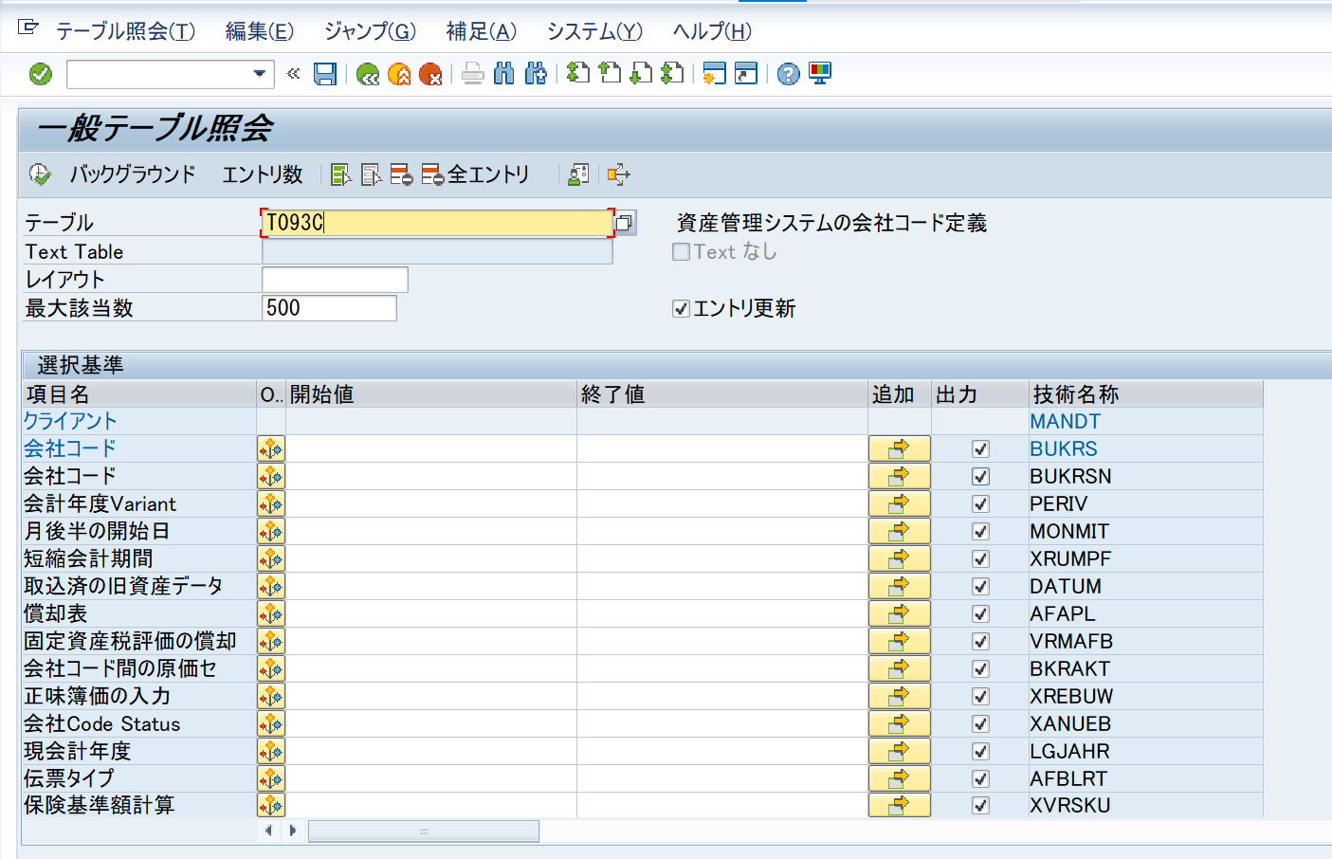Uncheck output checkbox for MONMIT row
The width and height of the screenshot is (1332, 859).
pos(980,532)
